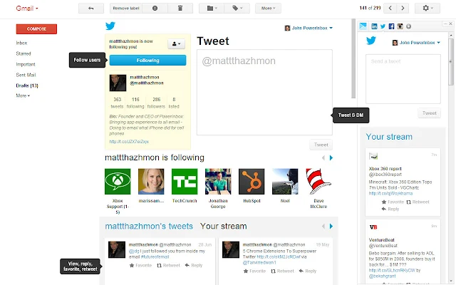
Task: Click the email pane vertical scrollbar
Action: (353, 58)
